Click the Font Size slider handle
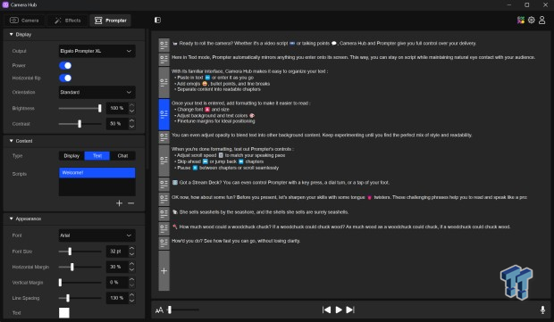Image resolution: width=554 pixels, height=322 pixels. click(x=70, y=252)
